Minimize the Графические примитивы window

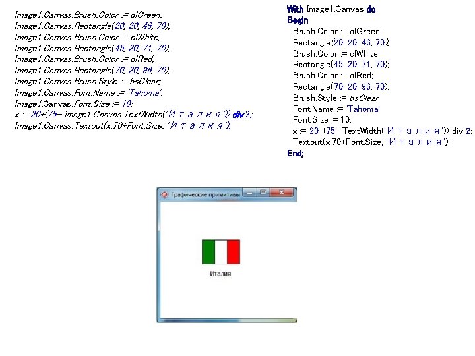tap(249, 193)
